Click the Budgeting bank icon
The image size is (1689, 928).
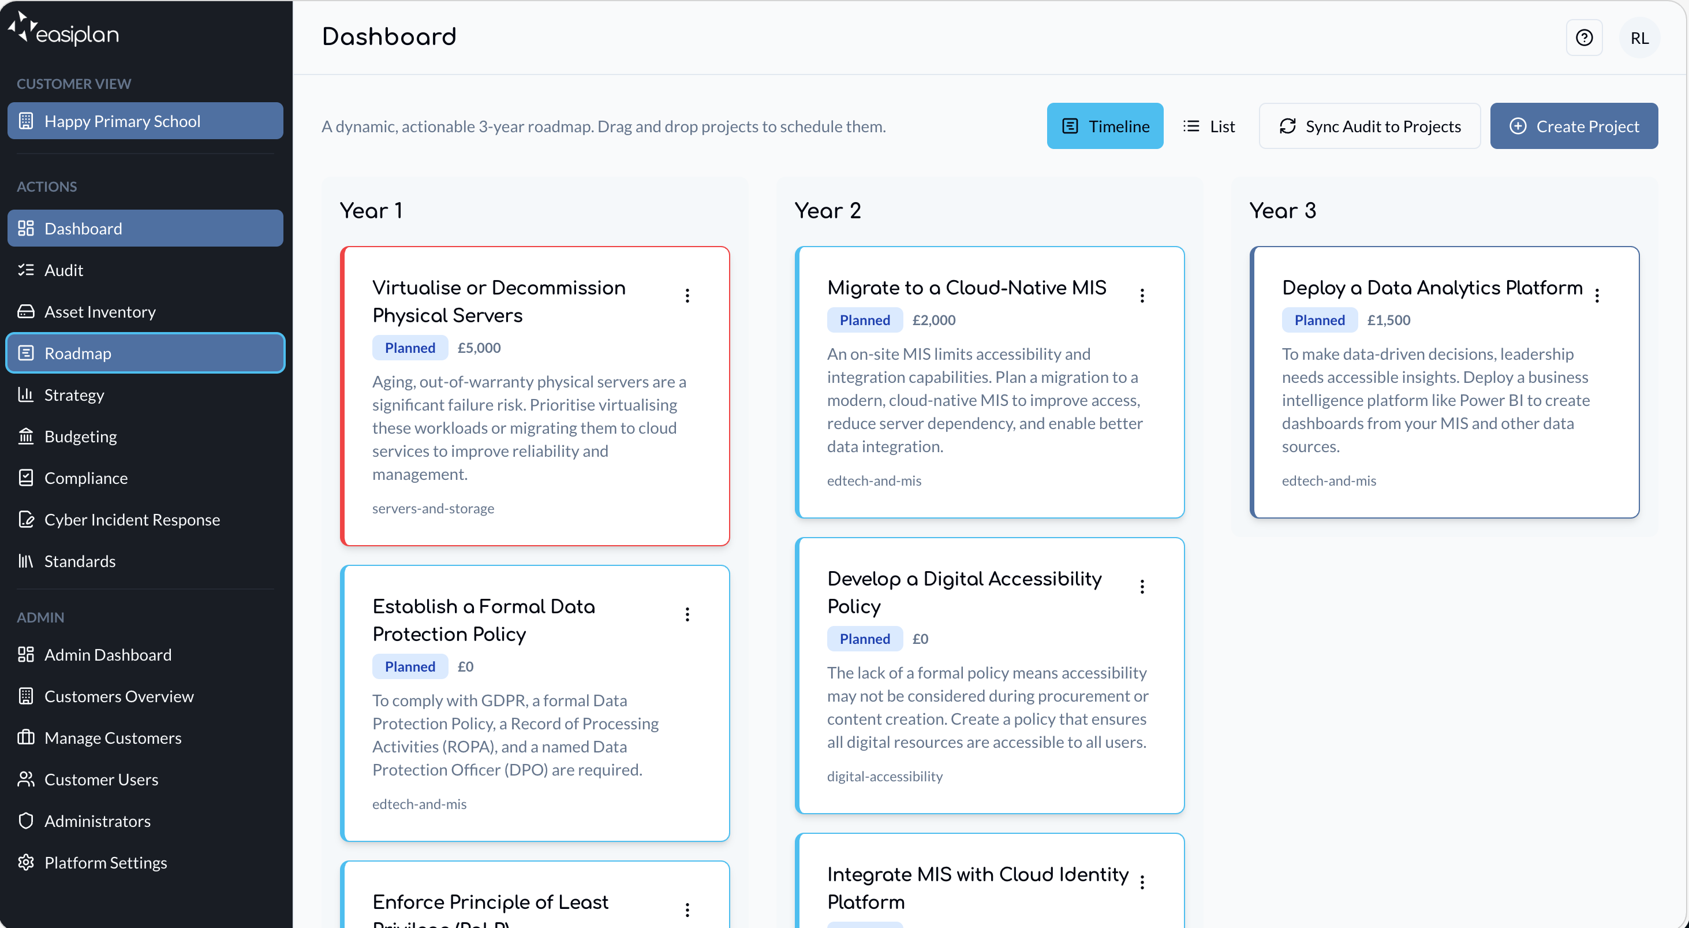click(x=25, y=436)
